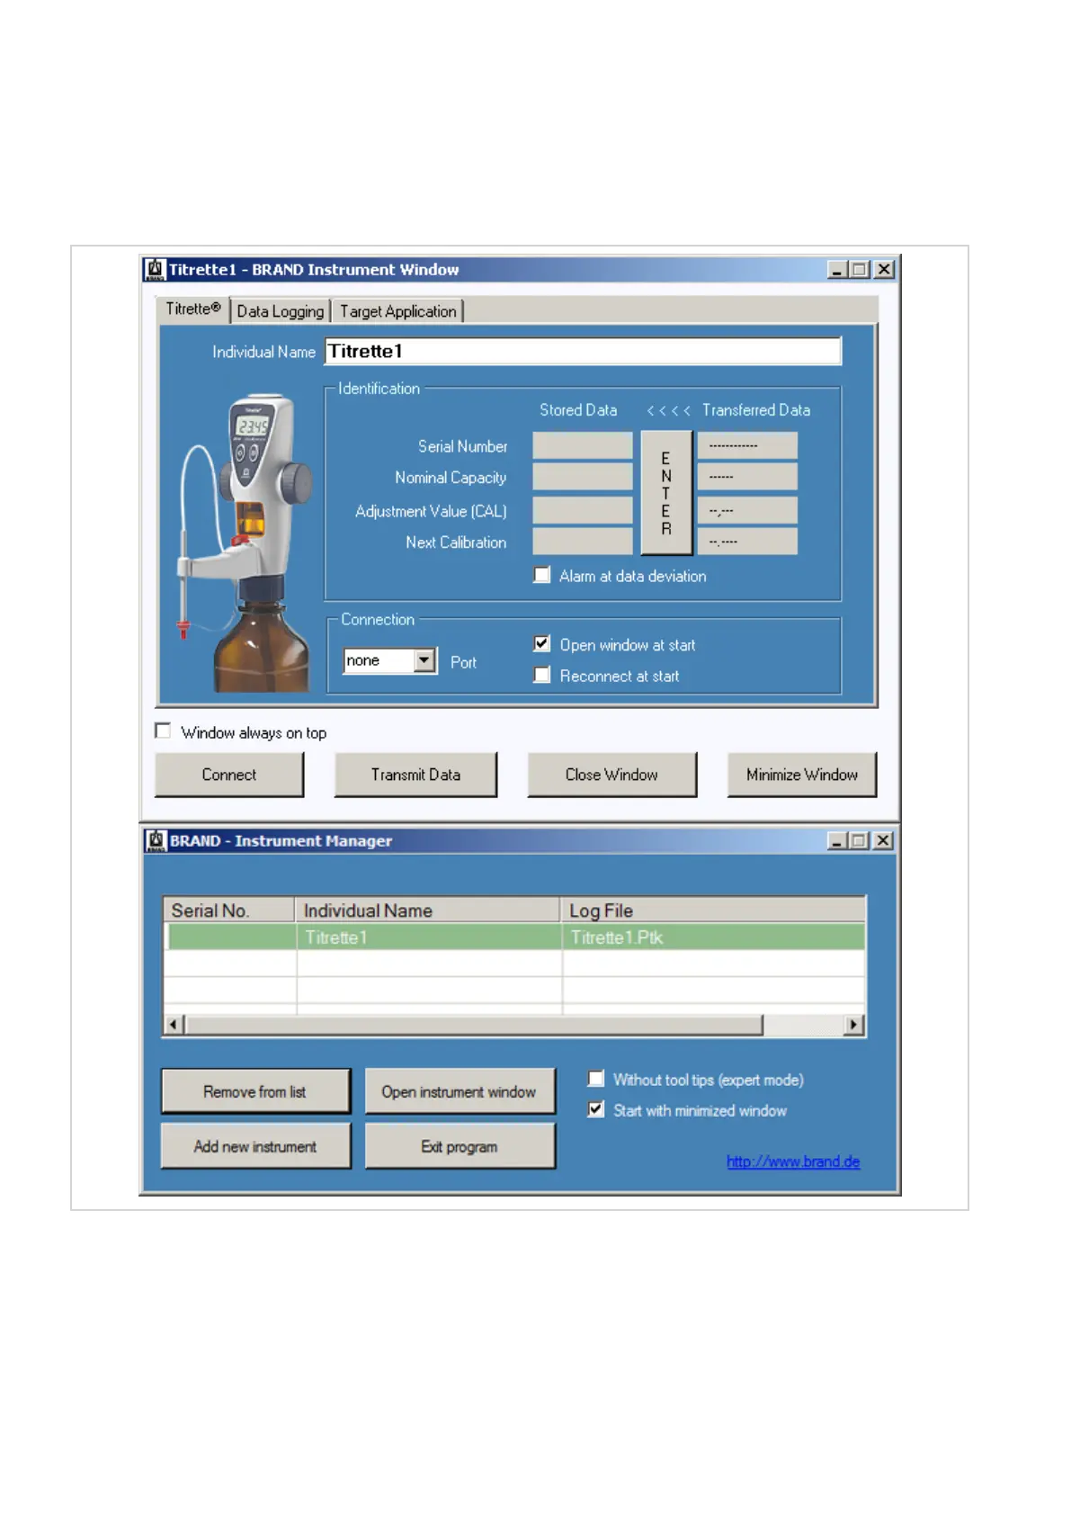Screen dimensions: 1071x1515
Task: Click Close Window button
Action: [x=611, y=775]
